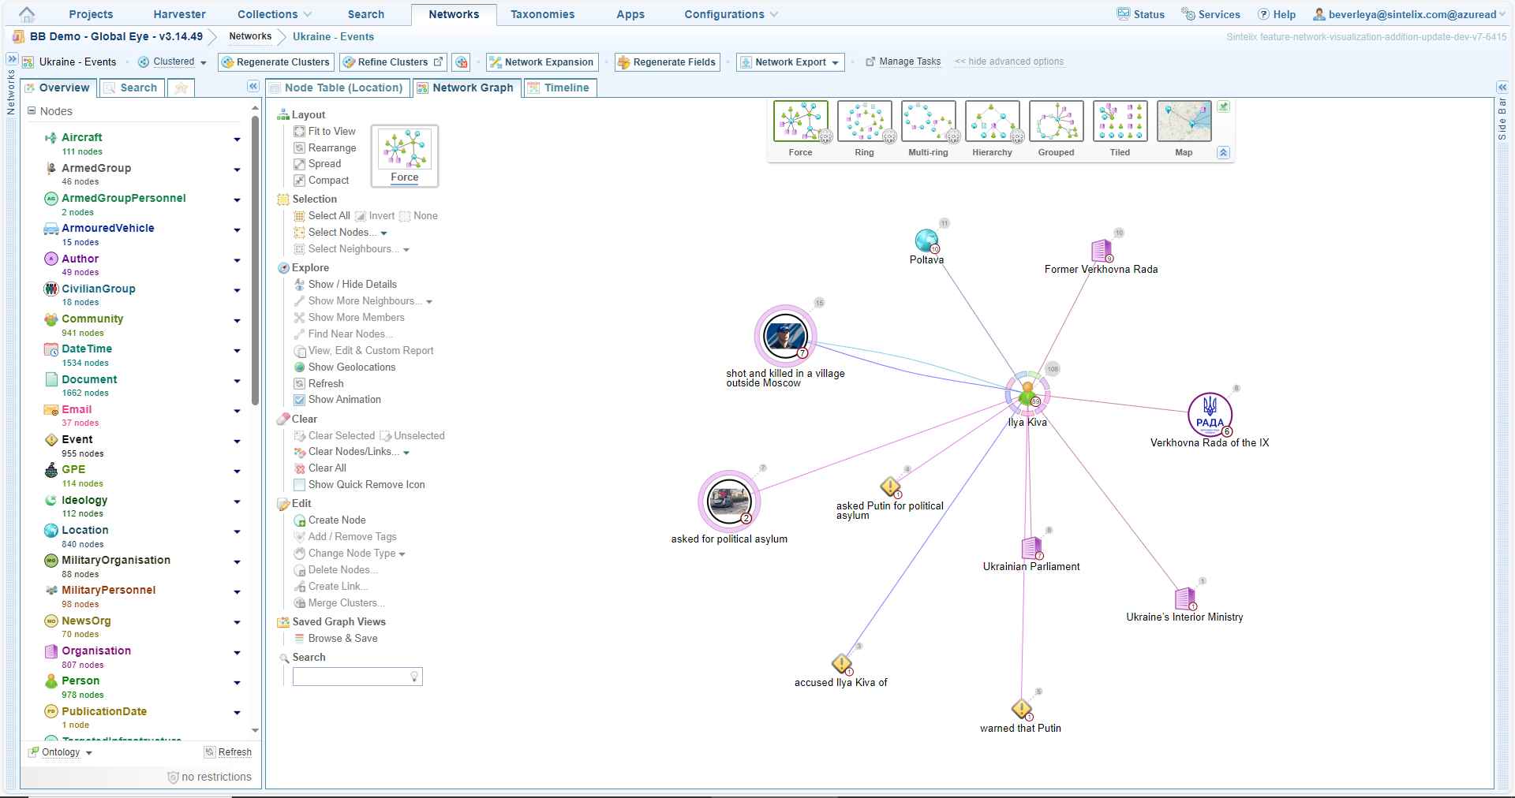The width and height of the screenshot is (1515, 798).
Task: Click the graph search input field
Action: click(350, 677)
